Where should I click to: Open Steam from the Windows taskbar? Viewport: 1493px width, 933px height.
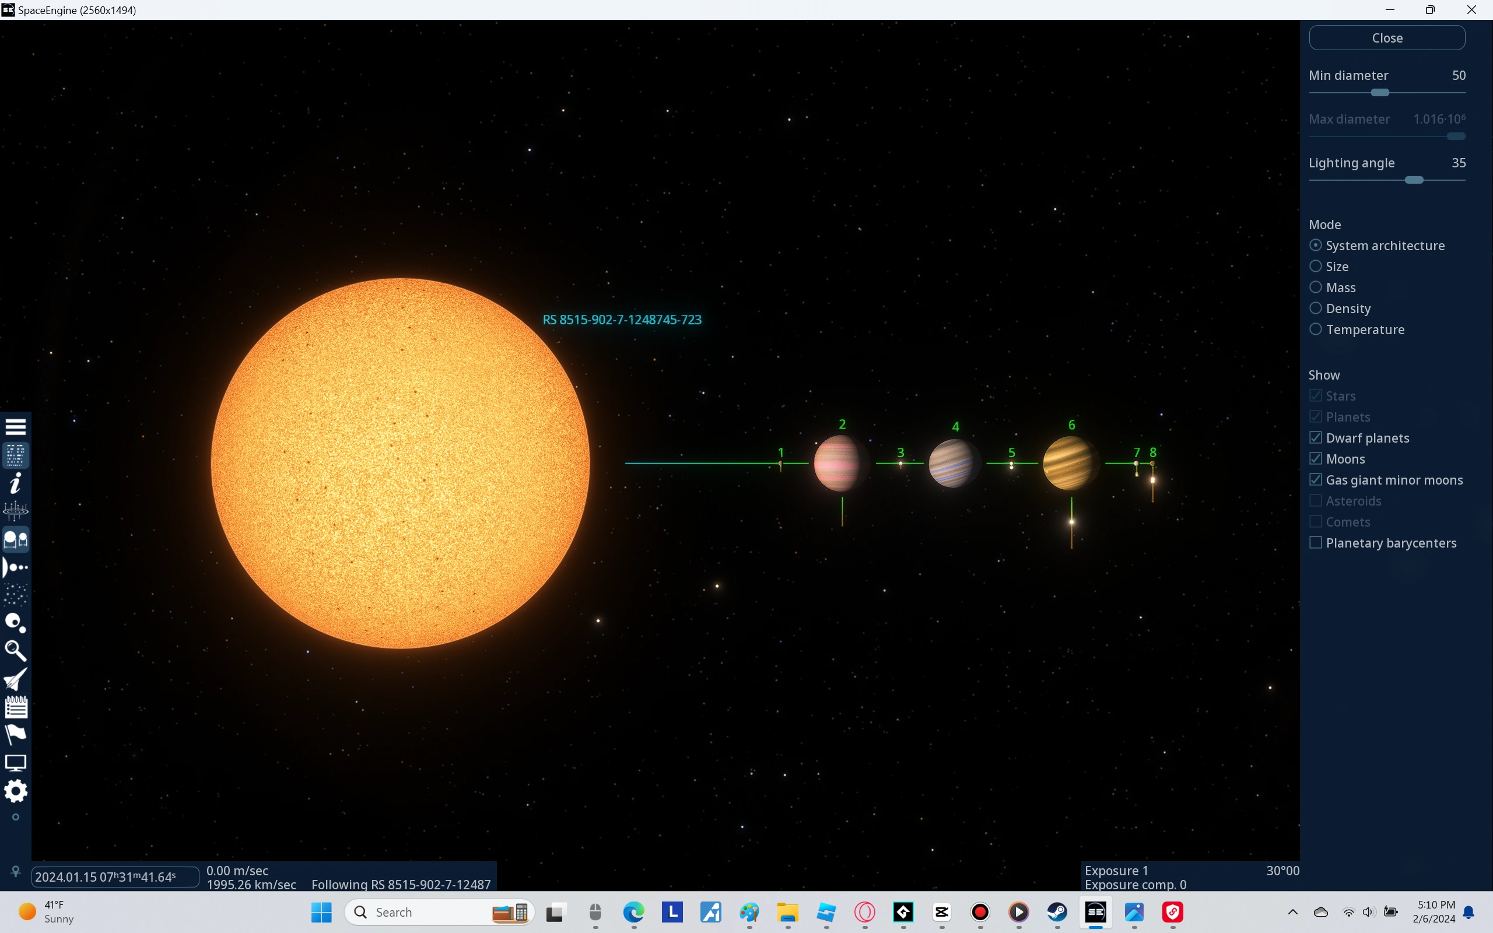1057,912
